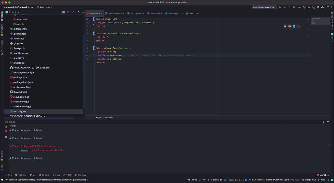Open preview in Chrome browser
This screenshot has height=183, width=334.
pos(285,26)
